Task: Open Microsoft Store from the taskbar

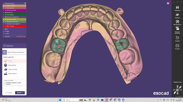Action: (102, 100)
